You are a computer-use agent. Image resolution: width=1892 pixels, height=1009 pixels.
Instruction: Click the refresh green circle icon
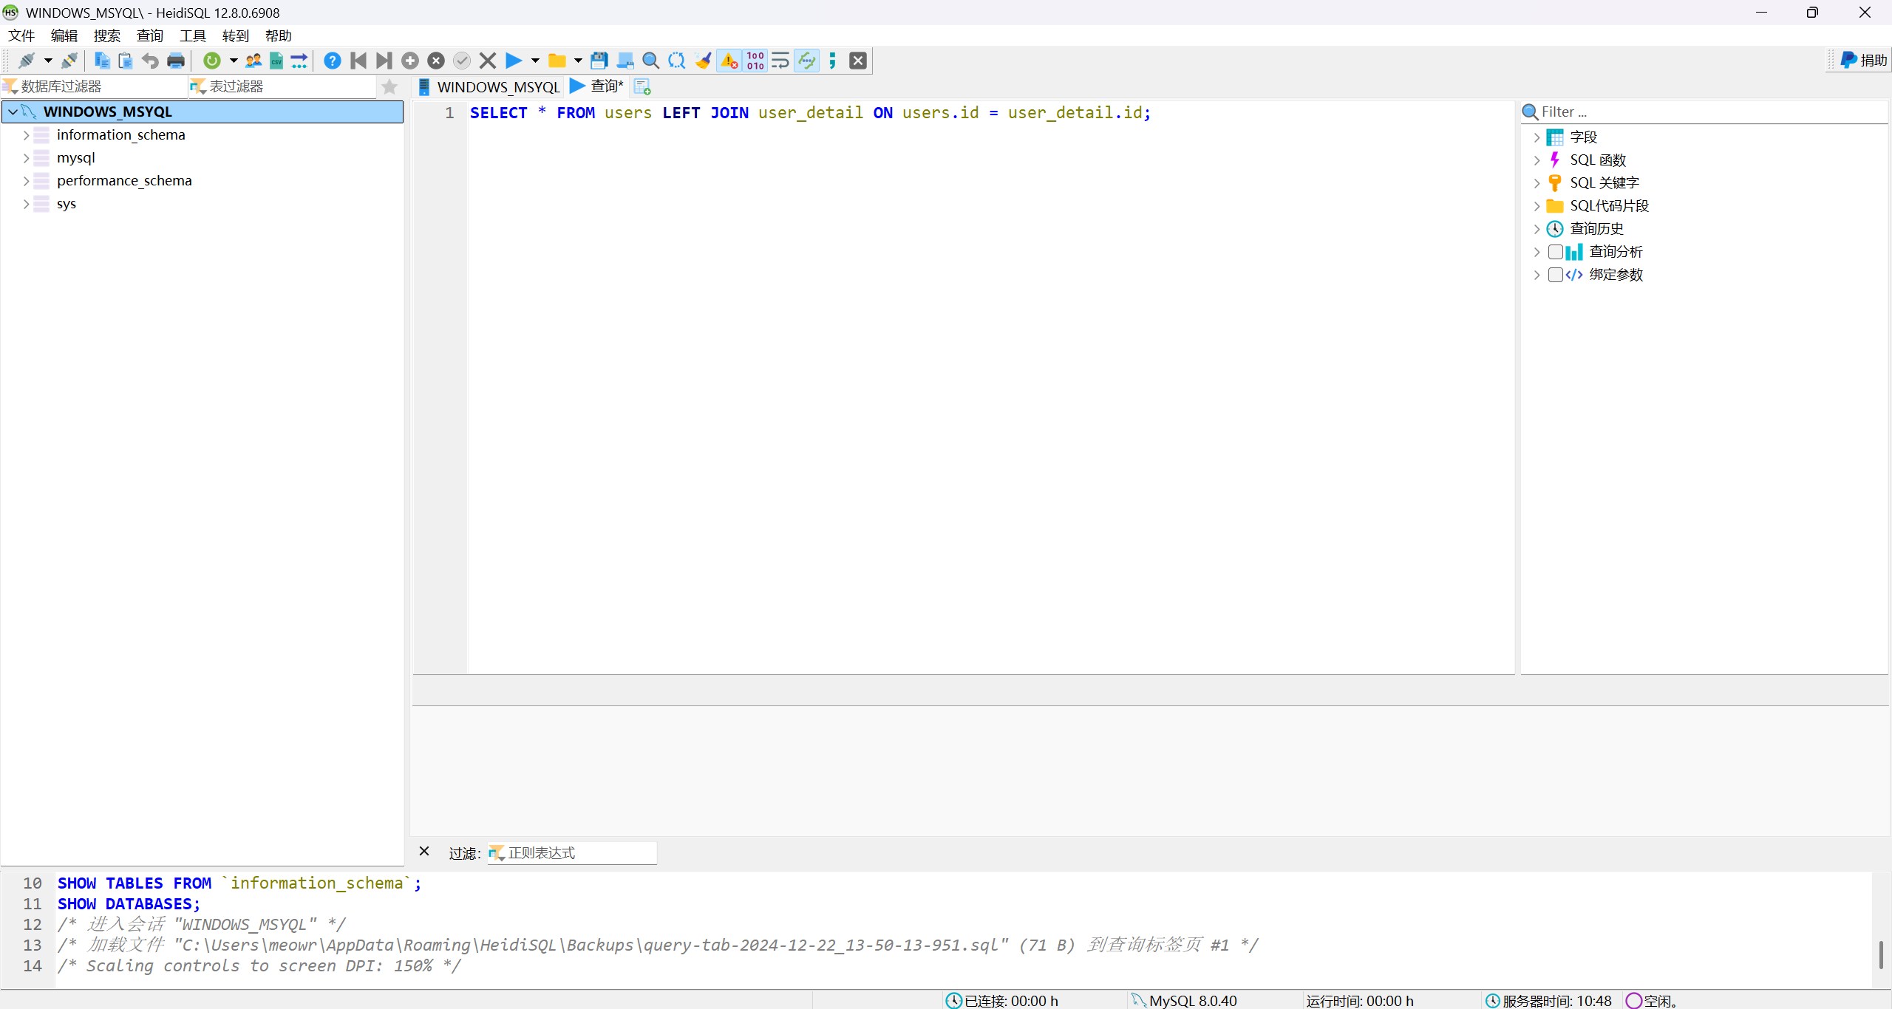pos(212,61)
